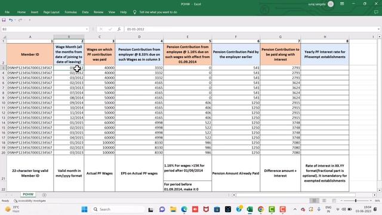Open the Chat app on the taskbar
Screen dimensions: 382x215
162,209
